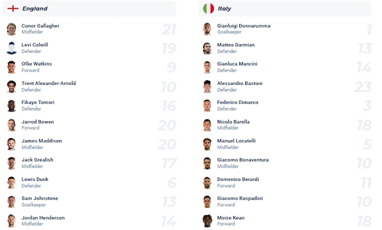Image resolution: width=382 pixels, height=230 pixels.
Task: Click Moise Kean's avatar photo
Action: [207, 221]
